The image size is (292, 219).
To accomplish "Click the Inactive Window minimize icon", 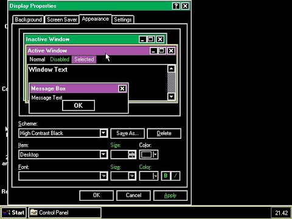I will [x=142, y=39].
